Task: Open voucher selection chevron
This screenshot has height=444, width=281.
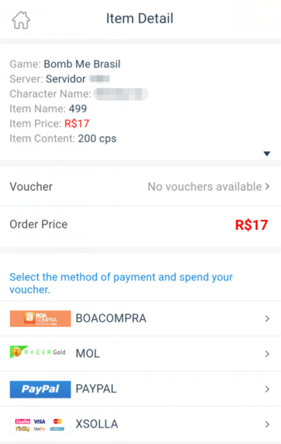Action: [267, 186]
